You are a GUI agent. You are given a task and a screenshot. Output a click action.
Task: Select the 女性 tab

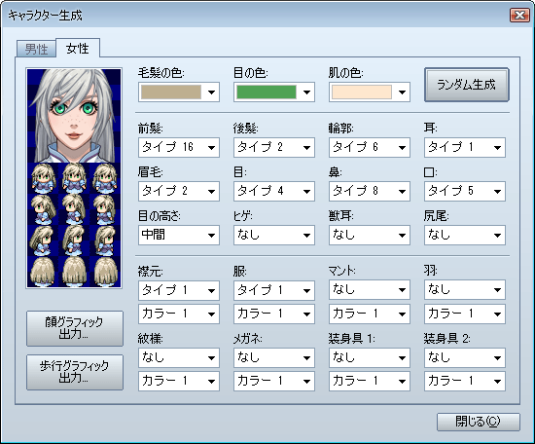tap(78, 48)
